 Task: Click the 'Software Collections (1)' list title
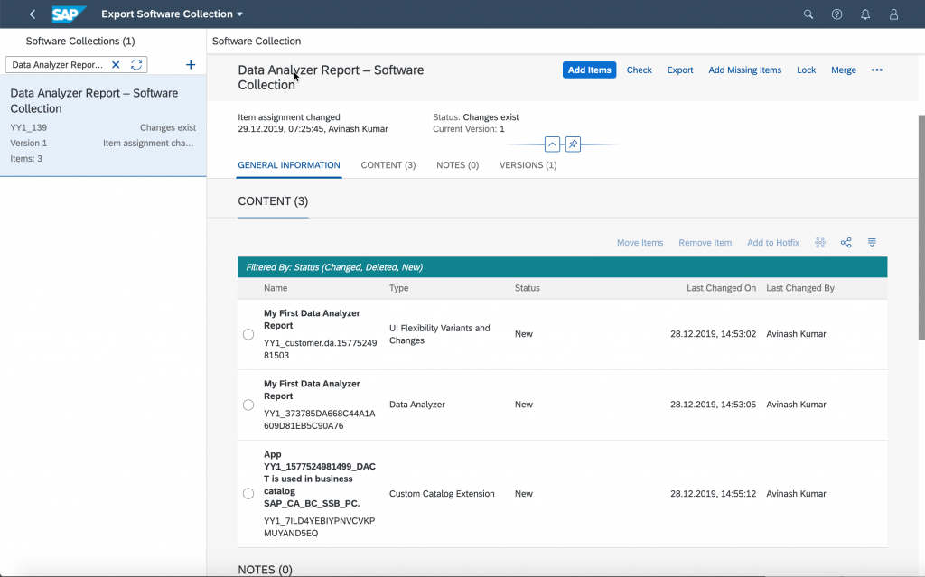click(80, 42)
